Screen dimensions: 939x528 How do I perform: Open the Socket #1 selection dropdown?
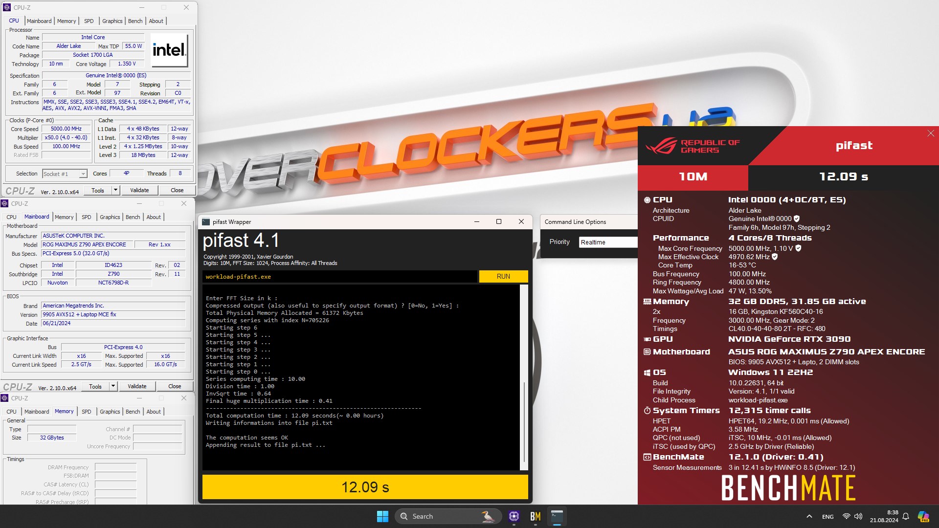65,174
